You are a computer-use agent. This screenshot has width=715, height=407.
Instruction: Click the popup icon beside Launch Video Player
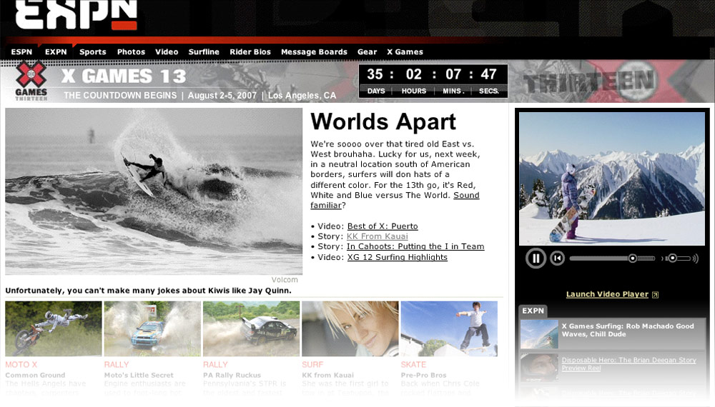(x=655, y=295)
